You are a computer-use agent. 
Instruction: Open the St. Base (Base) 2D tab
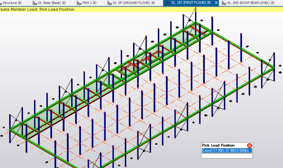[49, 3]
